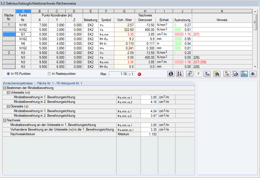The width and height of the screenshot is (260, 178).
Task: Click Grenzwert value 9.9
Action: (145, 39)
